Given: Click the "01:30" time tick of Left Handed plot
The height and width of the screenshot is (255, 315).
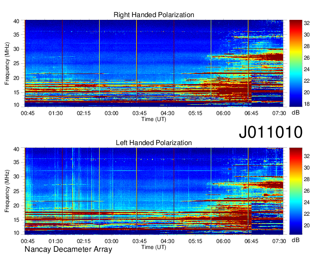Looking at the screenshot, I should click(x=56, y=241).
